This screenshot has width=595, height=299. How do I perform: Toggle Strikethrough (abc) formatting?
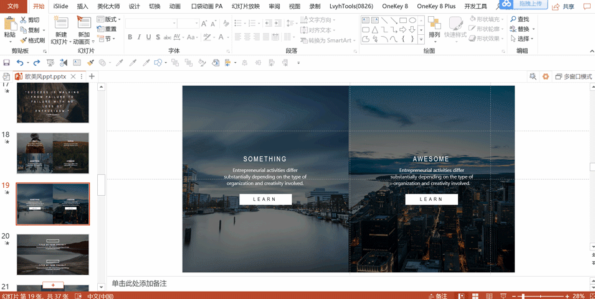(168, 37)
